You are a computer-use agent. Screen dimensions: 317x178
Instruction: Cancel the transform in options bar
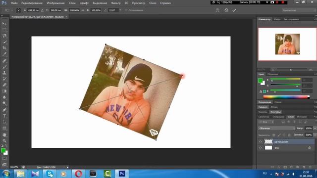(226, 10)
